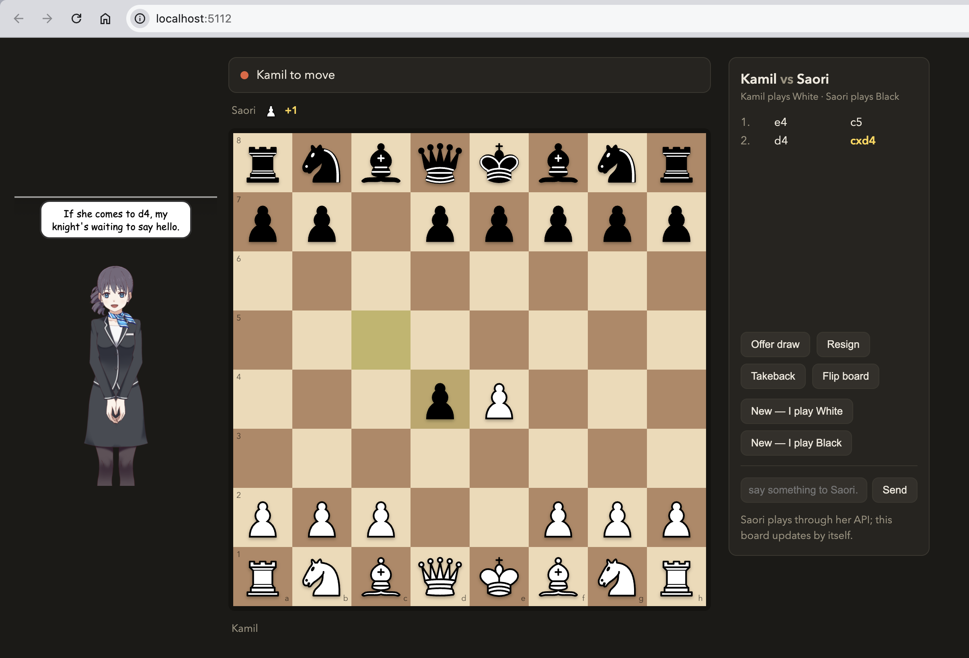This screenshot has height=658, width=969.
Task: Select the white knight on g1
Action: pyautogui.click(x=617, y=577)
